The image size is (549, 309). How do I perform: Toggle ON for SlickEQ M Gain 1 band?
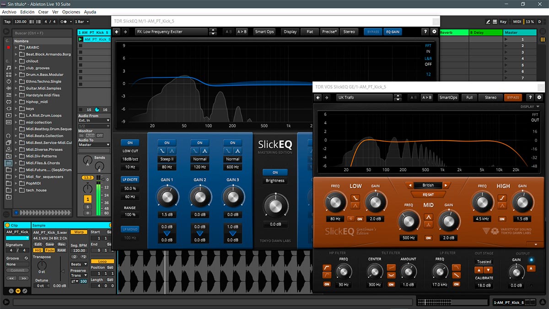coord(167,143)
